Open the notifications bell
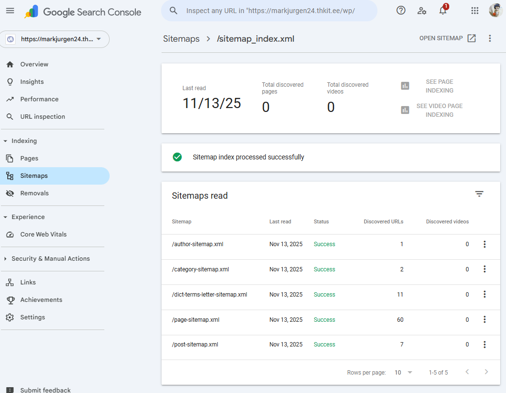506x393 pixels. click(443, 11)
